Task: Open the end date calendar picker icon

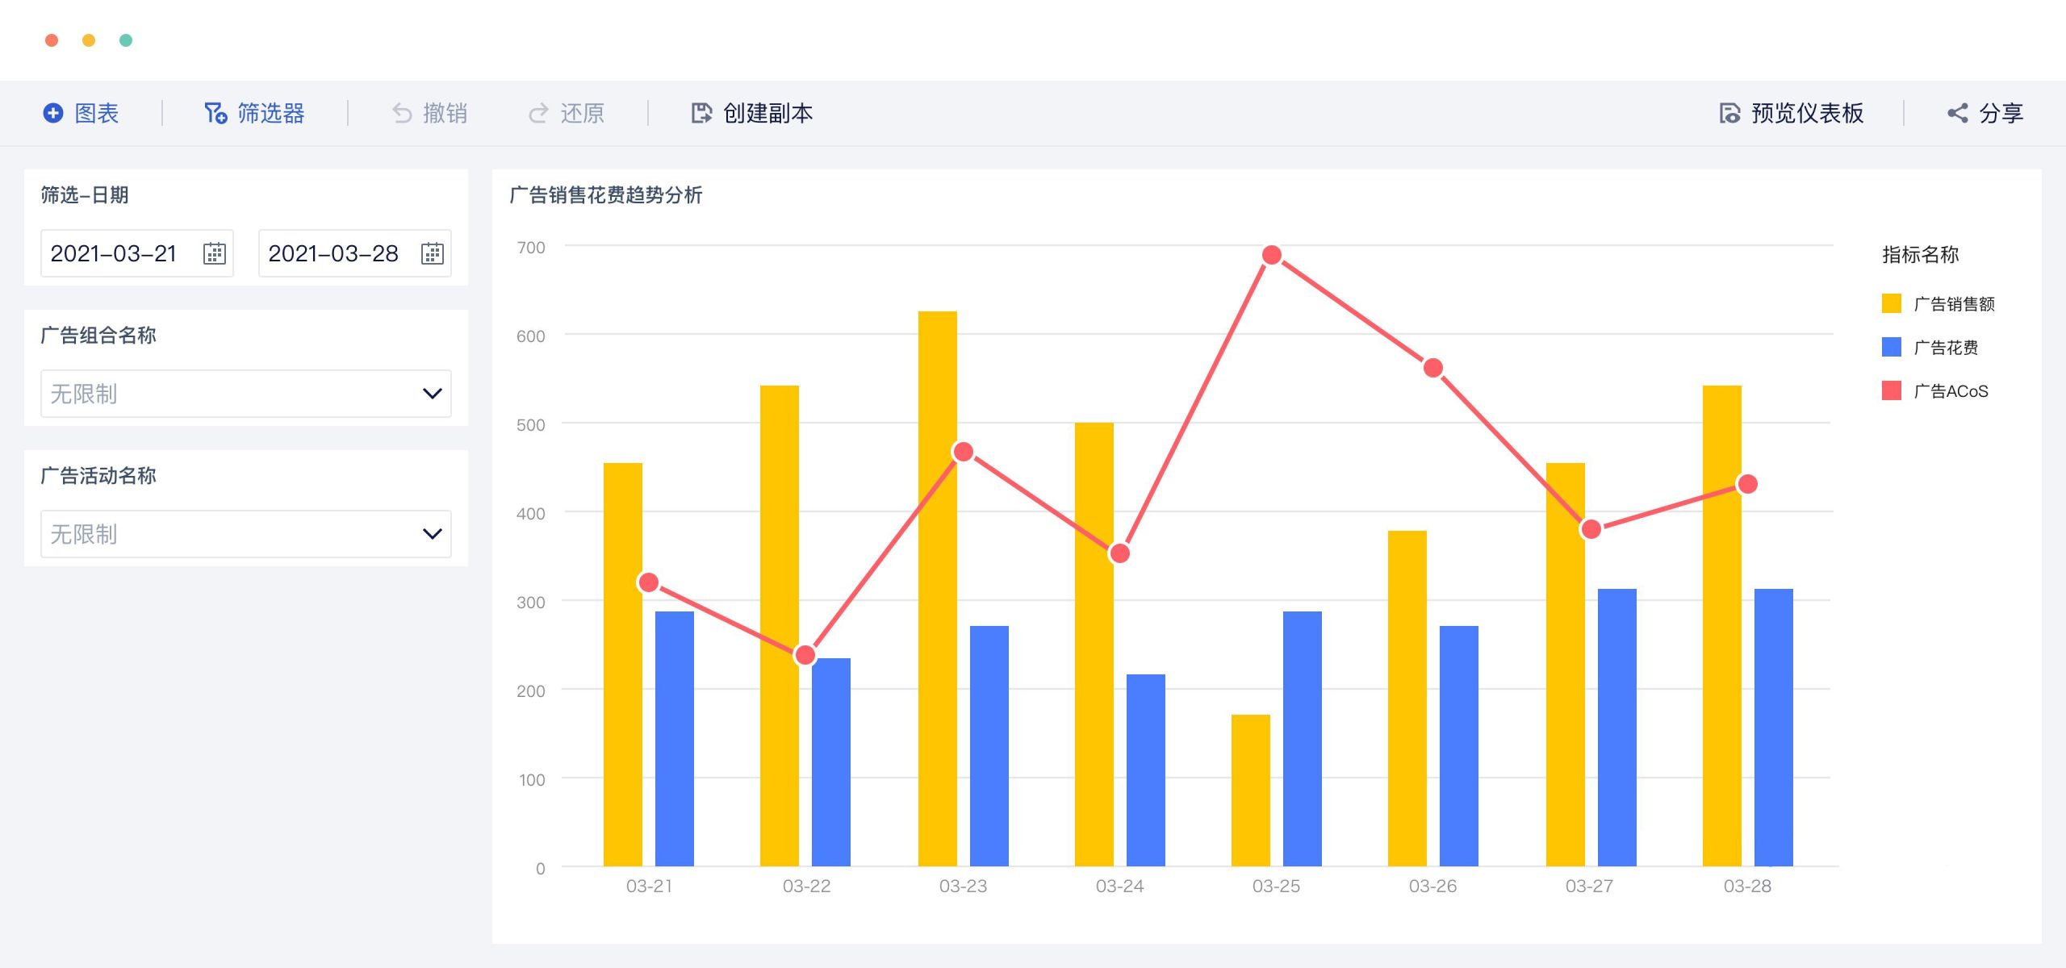Action: [432, 253]
